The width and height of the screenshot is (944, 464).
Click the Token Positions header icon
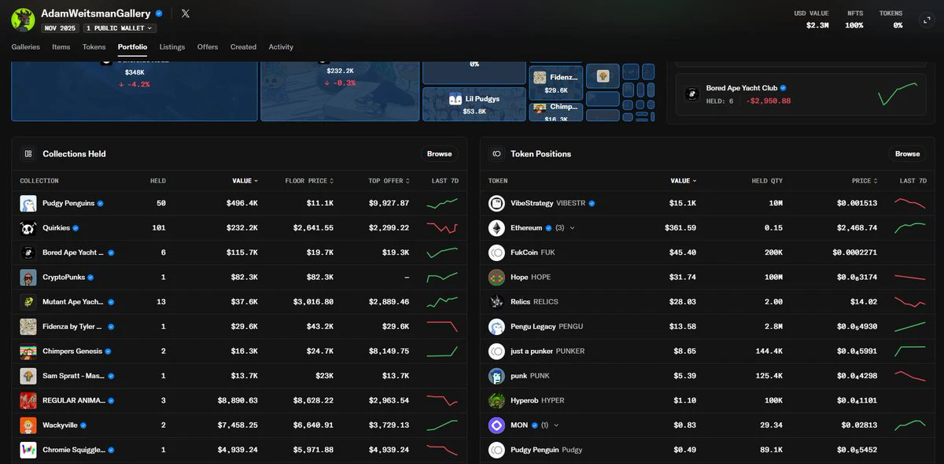point(496,154)
